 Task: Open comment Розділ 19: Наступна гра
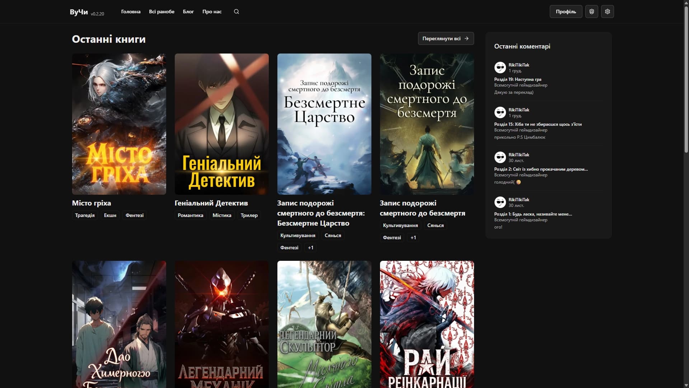pyautogui.click(x=517, y=79)
